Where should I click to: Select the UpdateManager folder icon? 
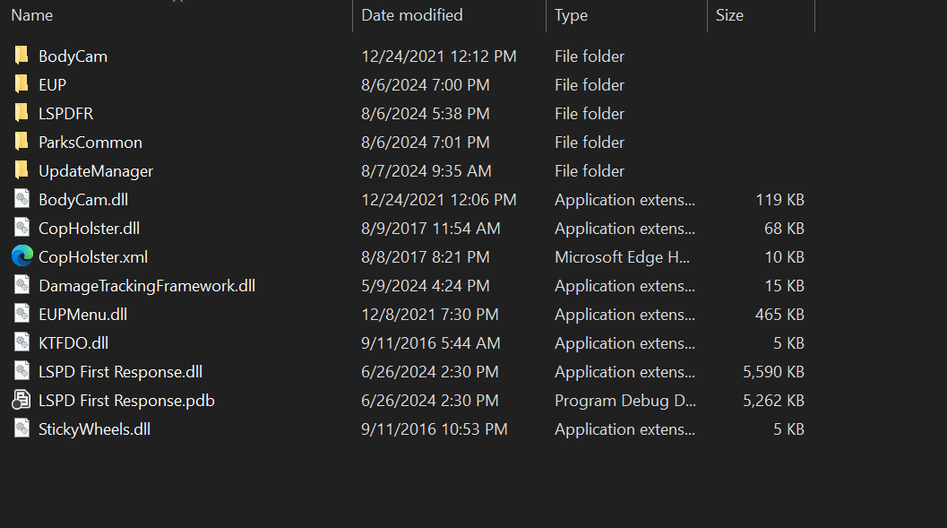[x=22, y=171]
